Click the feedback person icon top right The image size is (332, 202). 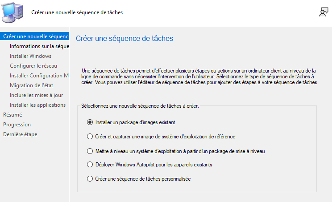(x=324, y=12)
